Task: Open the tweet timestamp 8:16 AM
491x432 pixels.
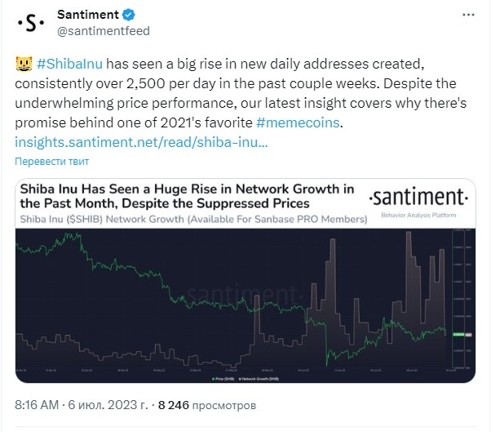Action: point(37,405)
